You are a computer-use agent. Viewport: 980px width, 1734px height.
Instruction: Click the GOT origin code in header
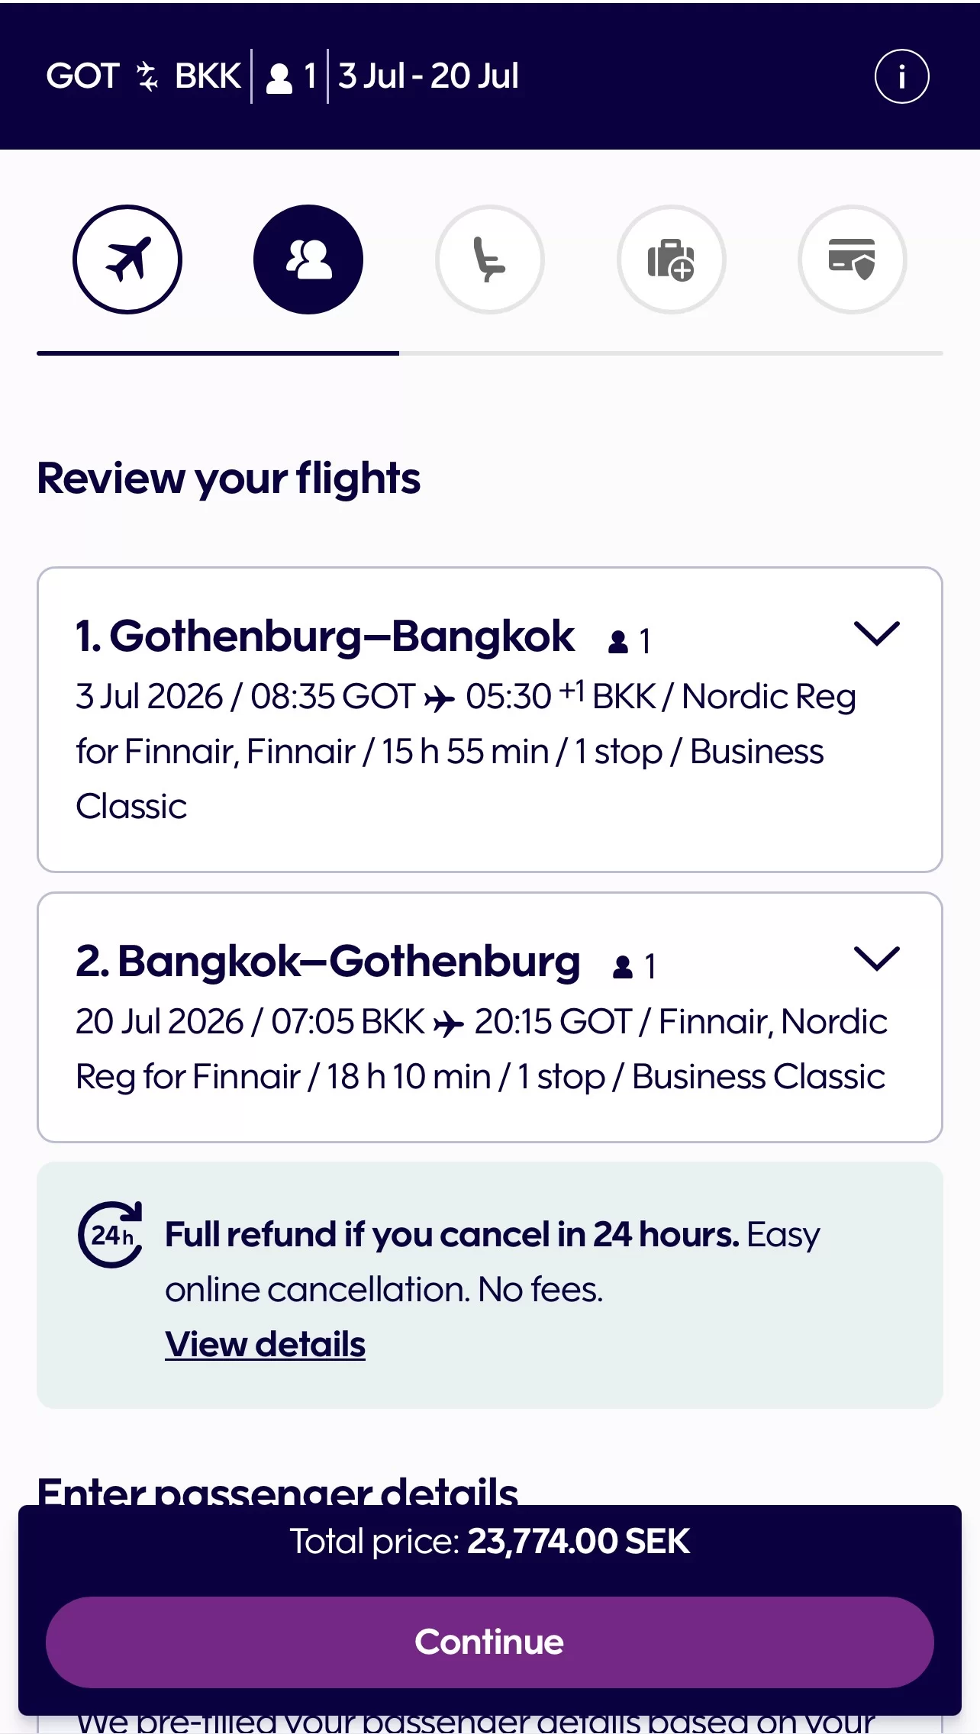(82, 76)
